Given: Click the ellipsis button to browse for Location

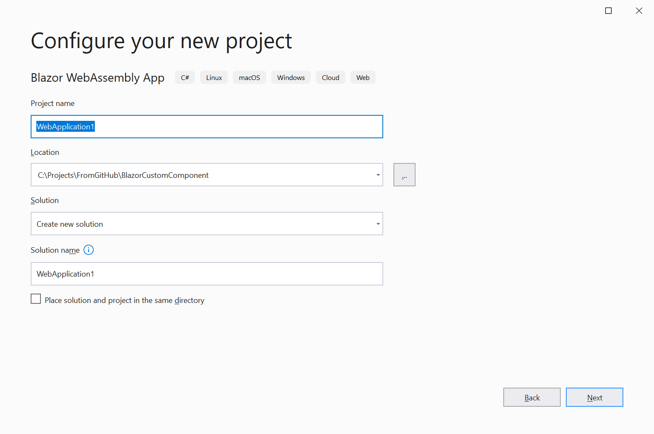Looking at the screenshot, I should tap(404, 174).
